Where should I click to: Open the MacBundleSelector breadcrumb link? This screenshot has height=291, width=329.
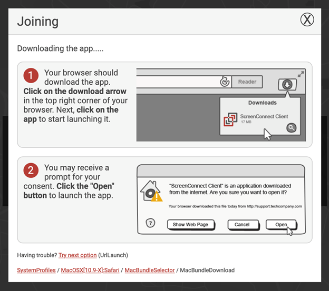tap(150, 270)
